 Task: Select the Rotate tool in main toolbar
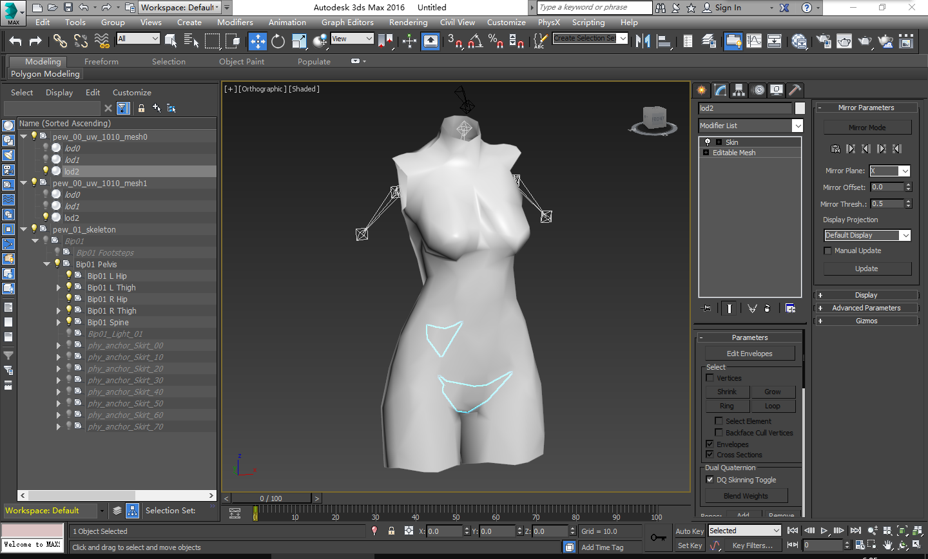tap(278, 41)
